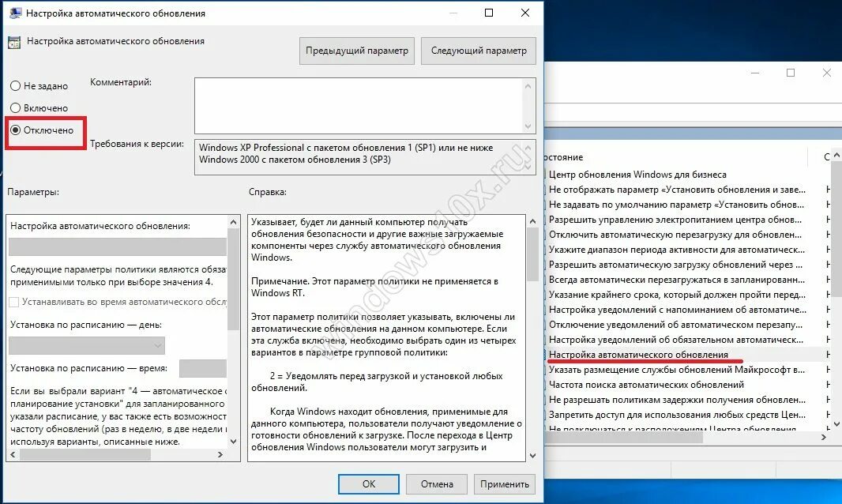Select 'Указание крайнего срока, который должен пройти' policy

click(677, 295)
